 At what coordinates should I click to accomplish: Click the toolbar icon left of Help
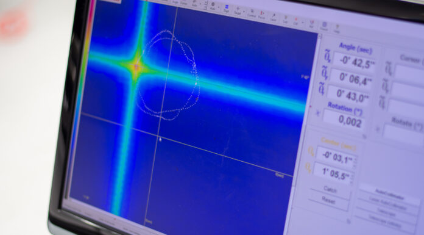point(324,26)
